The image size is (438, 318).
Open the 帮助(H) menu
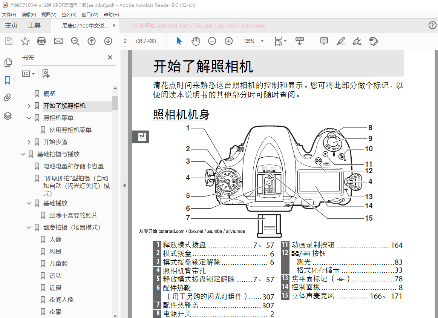point(111,15)
